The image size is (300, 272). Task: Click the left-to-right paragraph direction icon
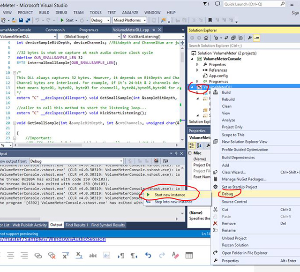[121, 256]
